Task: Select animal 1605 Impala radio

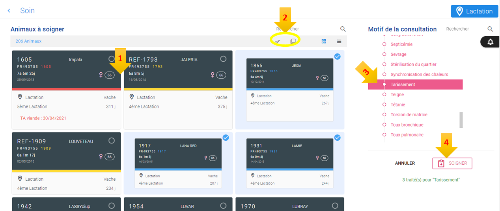Action: (x=112, y=59)
